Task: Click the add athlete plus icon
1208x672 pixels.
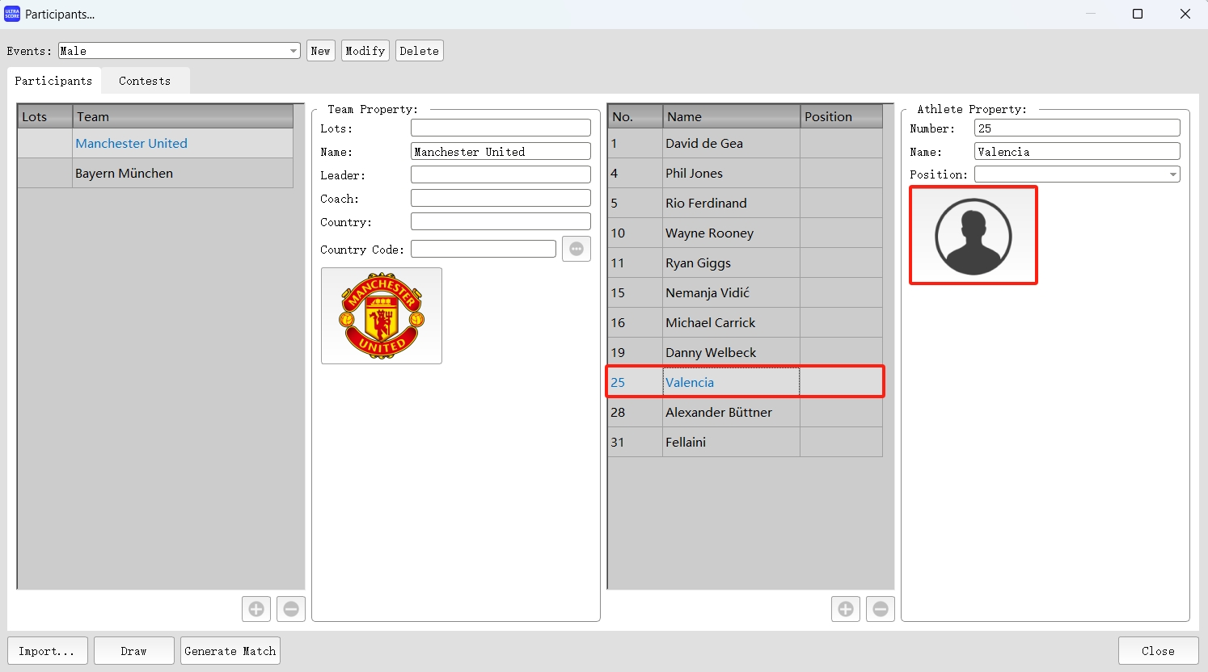Action: coord(846,609)
